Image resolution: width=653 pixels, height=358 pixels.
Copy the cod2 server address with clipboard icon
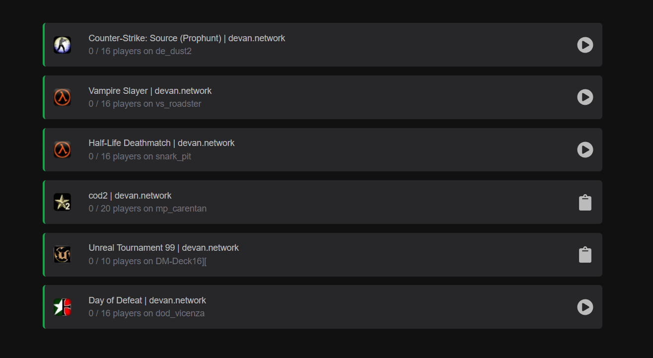pyautogui.click(x=585, y=203)
